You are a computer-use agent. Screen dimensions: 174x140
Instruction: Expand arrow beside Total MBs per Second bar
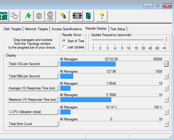(166, 76)
